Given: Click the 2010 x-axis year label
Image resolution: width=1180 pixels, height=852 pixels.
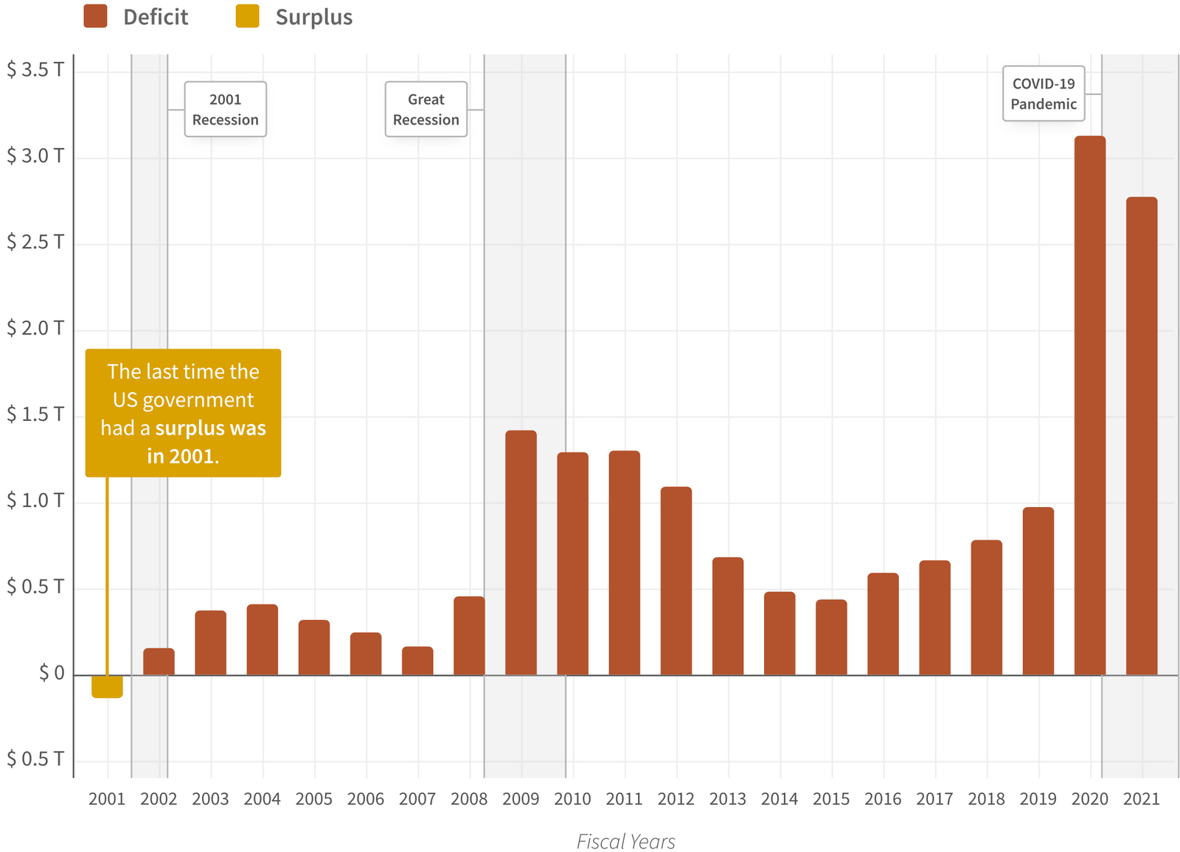Looking at the screenshot, I should (x=573, y=799).
